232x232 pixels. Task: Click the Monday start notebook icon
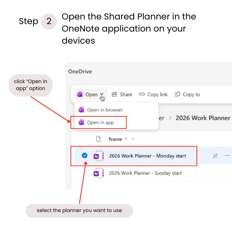[x=98, y=156]
